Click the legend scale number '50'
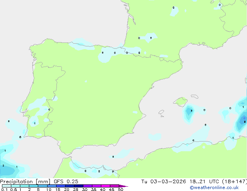247x191 pixels. coord(120,189)
